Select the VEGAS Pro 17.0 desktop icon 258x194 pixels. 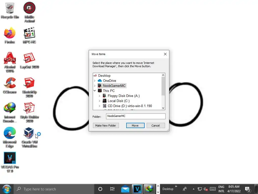click(10, 162)
